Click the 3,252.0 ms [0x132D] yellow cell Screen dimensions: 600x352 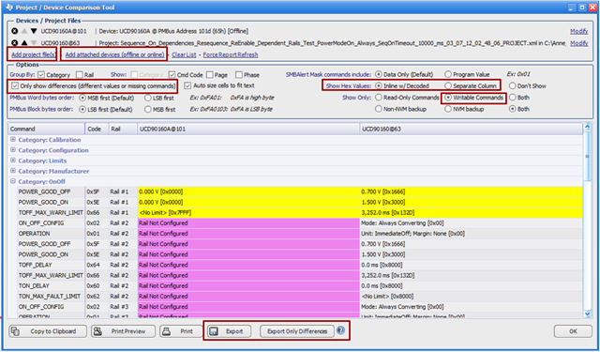pyautogui.click(x=471, y=212)
